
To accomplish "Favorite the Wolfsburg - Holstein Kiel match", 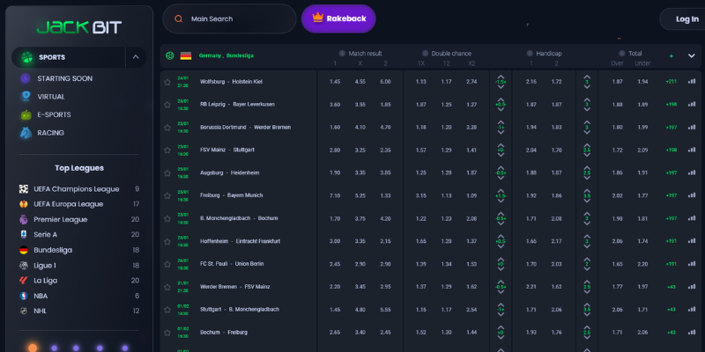I will [x=167, y=81].
